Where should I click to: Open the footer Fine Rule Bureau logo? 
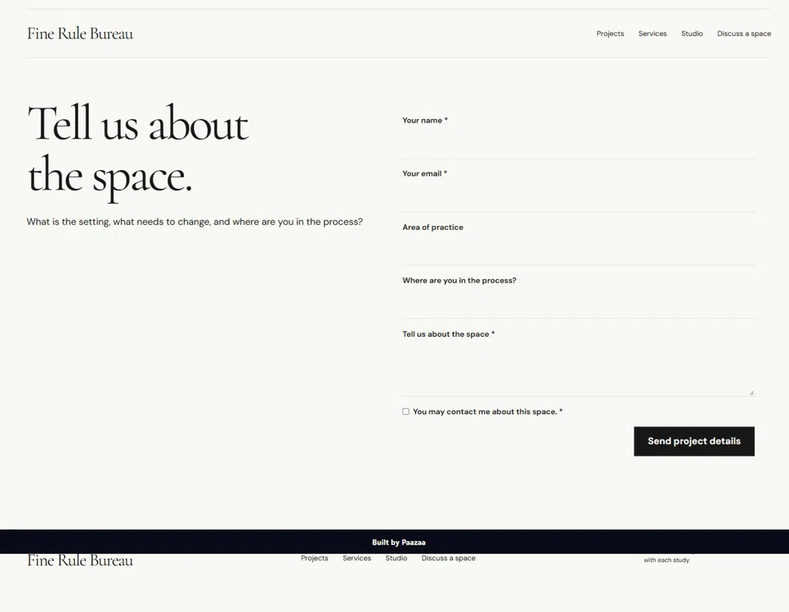80,560
